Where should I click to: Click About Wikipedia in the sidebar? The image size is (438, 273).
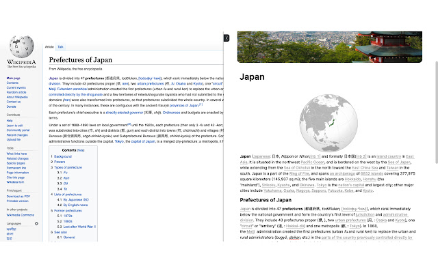pos(17,97)
